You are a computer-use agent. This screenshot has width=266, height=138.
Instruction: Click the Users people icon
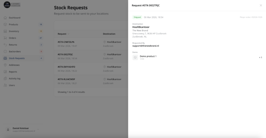(5, 85)
